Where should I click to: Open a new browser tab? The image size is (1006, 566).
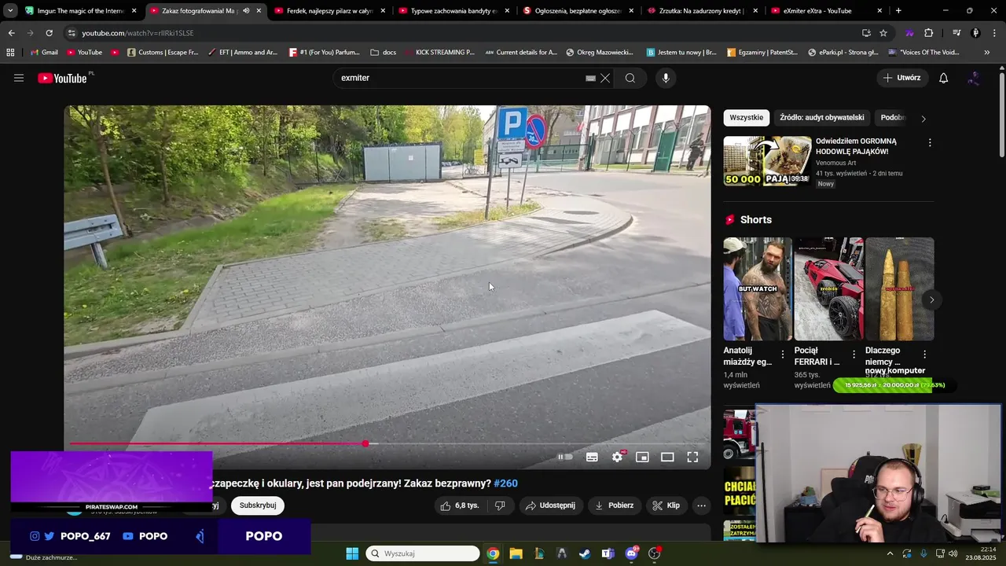[x=898, y=11]
